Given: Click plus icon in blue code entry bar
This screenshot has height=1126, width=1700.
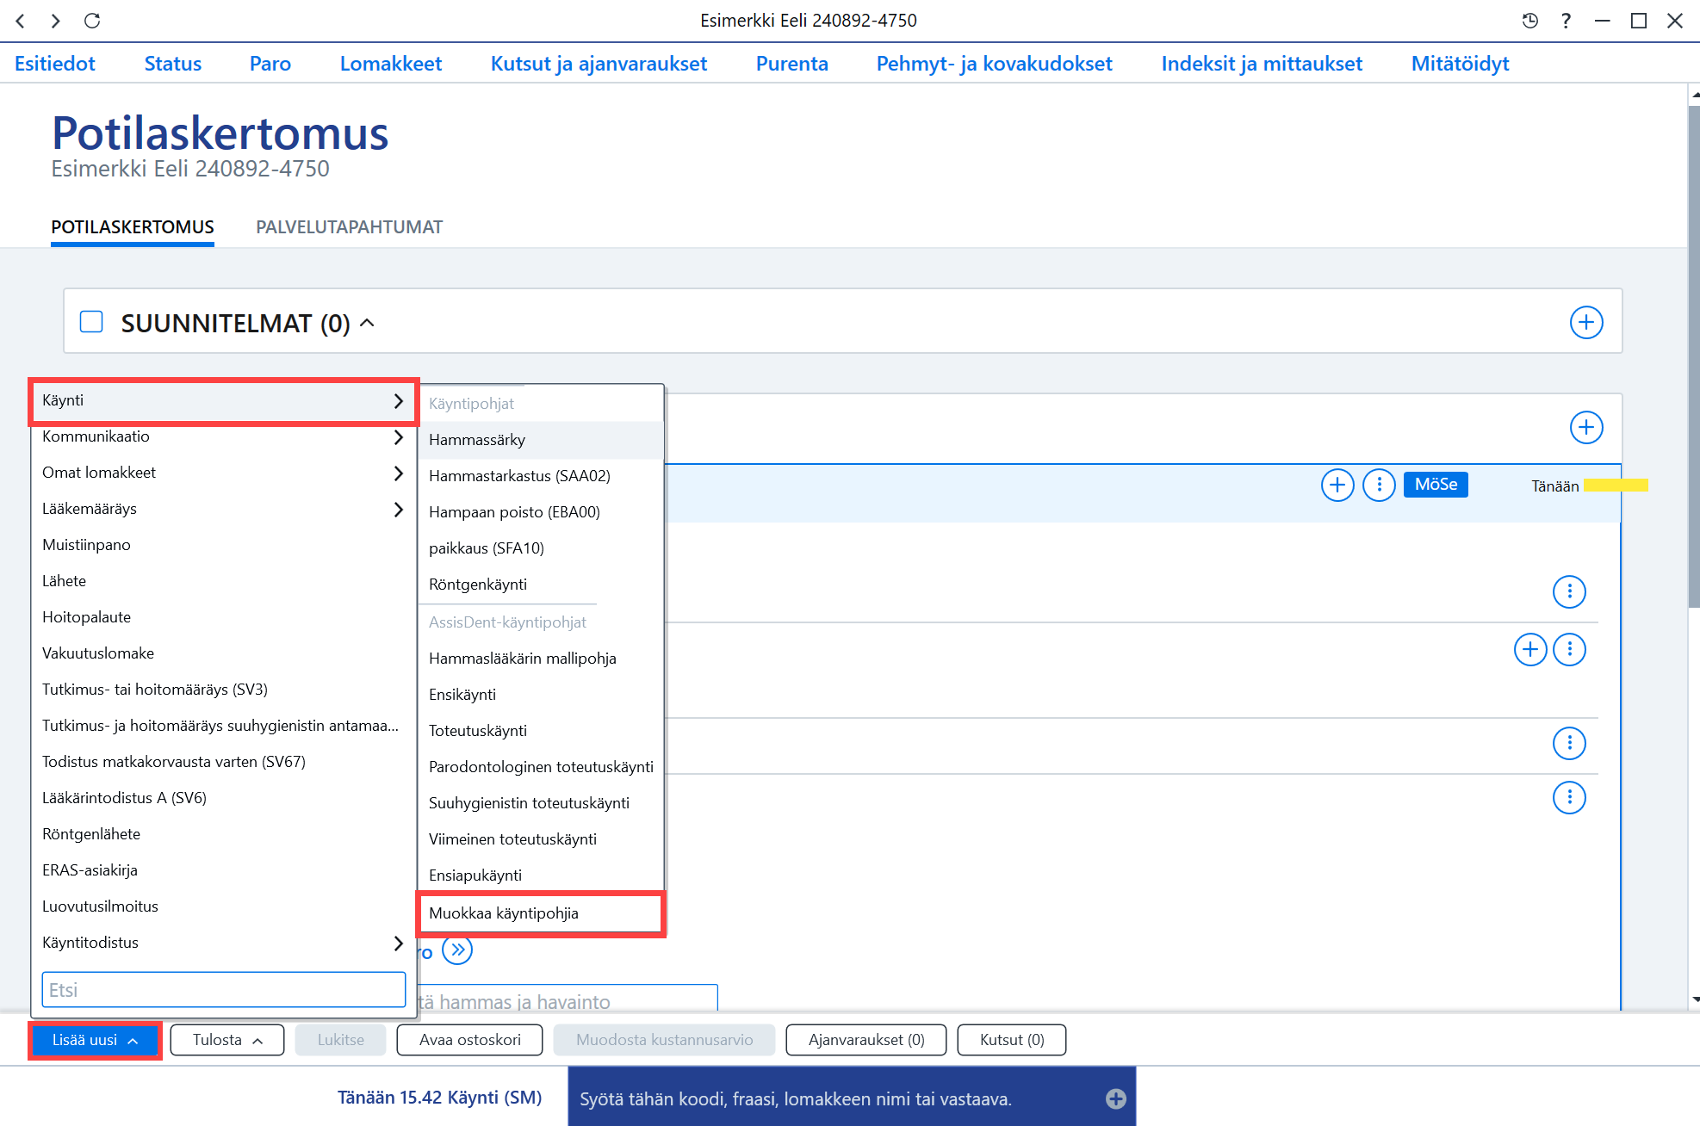Looking at the screenshot, I should 1115,1098.
